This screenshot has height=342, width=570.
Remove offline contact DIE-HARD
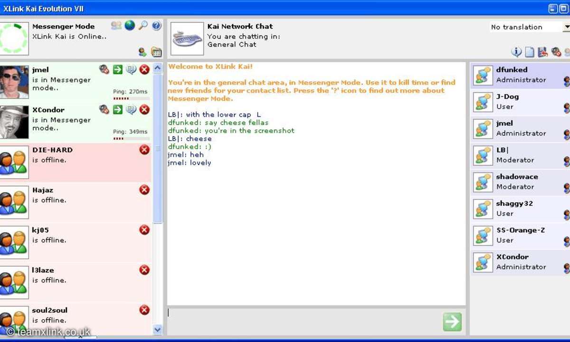tap(144, 150)
